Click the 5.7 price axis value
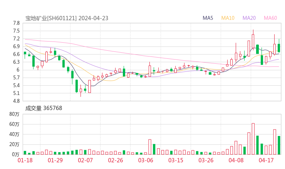Screen dimensions: 285x169 tap(16, 78)
